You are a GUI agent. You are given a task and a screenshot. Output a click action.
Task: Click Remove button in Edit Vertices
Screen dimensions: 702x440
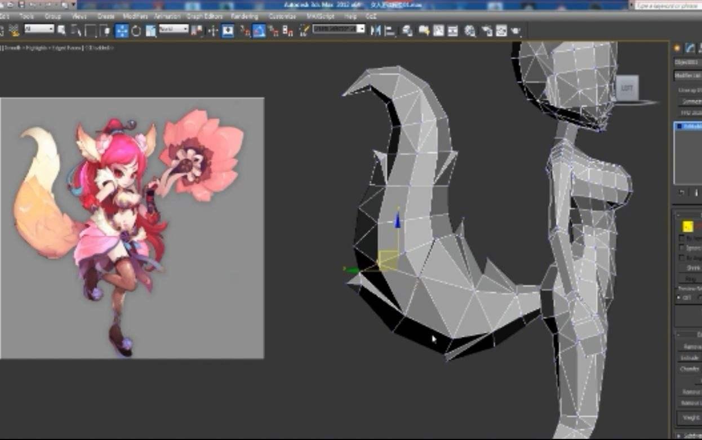[x=691, y=347]
